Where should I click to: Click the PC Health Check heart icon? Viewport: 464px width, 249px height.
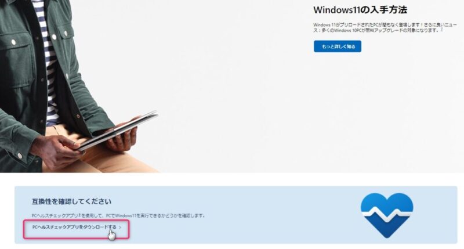click(x=387, y=215)
